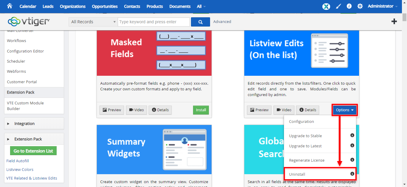This screenshot has width=407, height=187.
Task: Click the Summary Widgets banner image
Action: coord(154,149)
